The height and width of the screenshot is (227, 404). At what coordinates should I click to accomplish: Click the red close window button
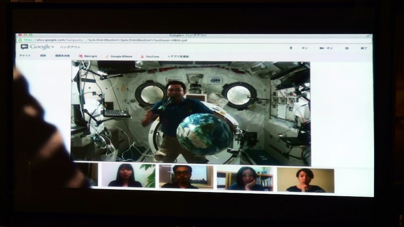click(20, 35)
